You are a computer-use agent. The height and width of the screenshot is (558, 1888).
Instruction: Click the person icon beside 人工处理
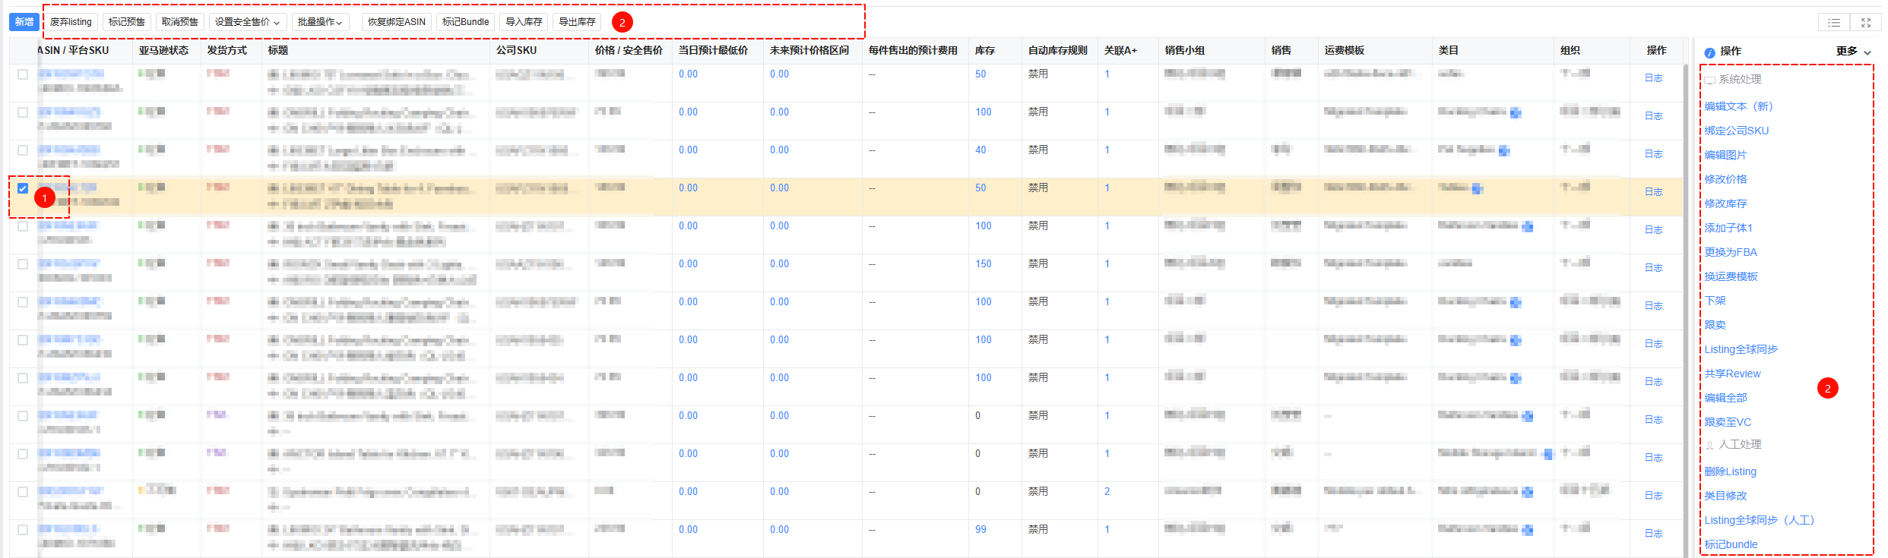click(1709, 446)
